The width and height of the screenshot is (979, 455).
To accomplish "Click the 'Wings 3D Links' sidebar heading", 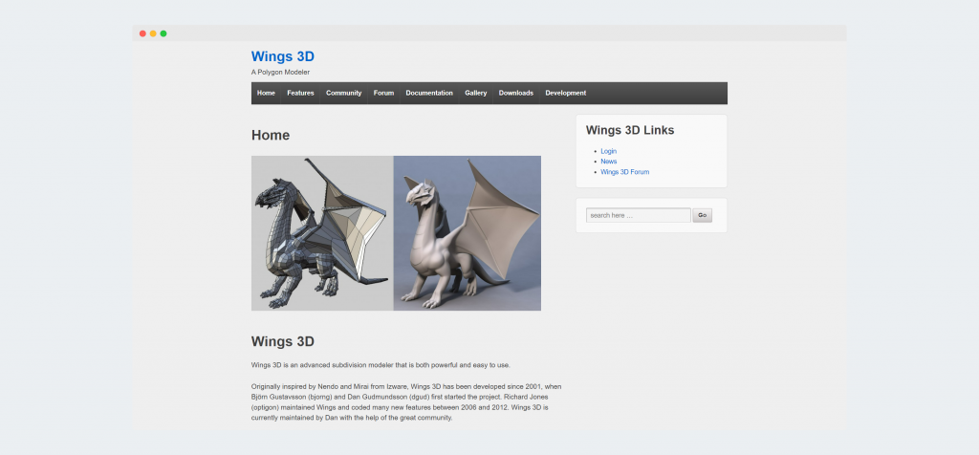I will pos(629,130).
